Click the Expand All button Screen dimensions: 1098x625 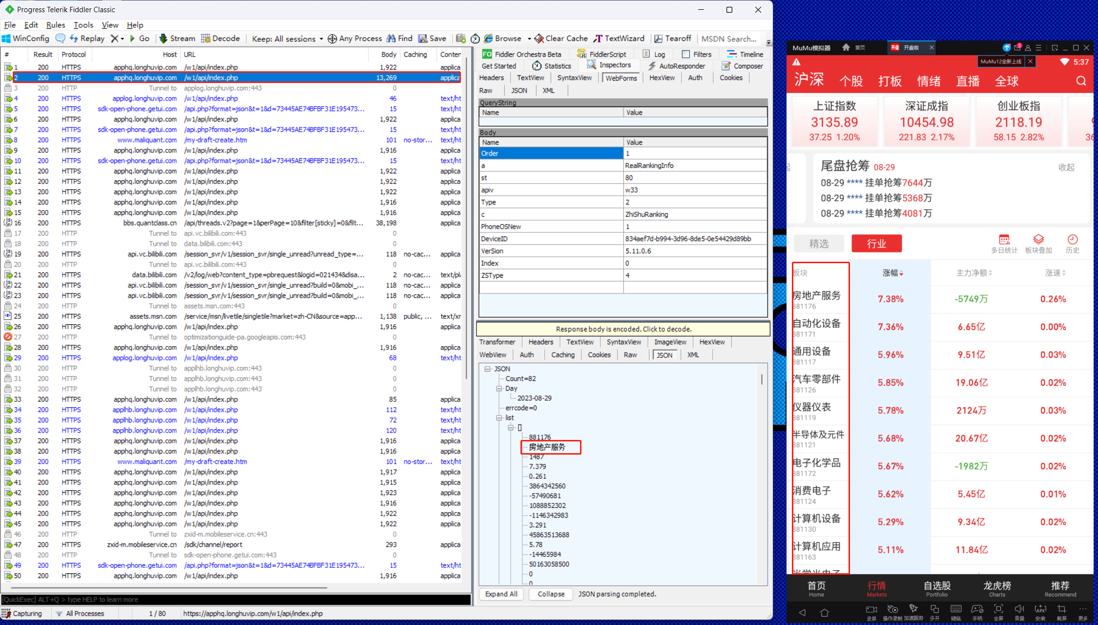click(501, 594)
